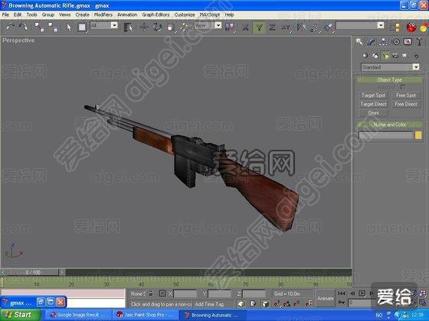Open the Modifiers menu
Screen dimensions: 429x321
(103, 15)
